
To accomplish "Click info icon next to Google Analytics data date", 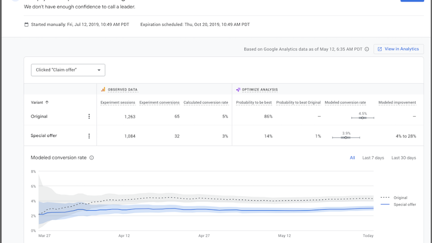I will click(367, 49).
